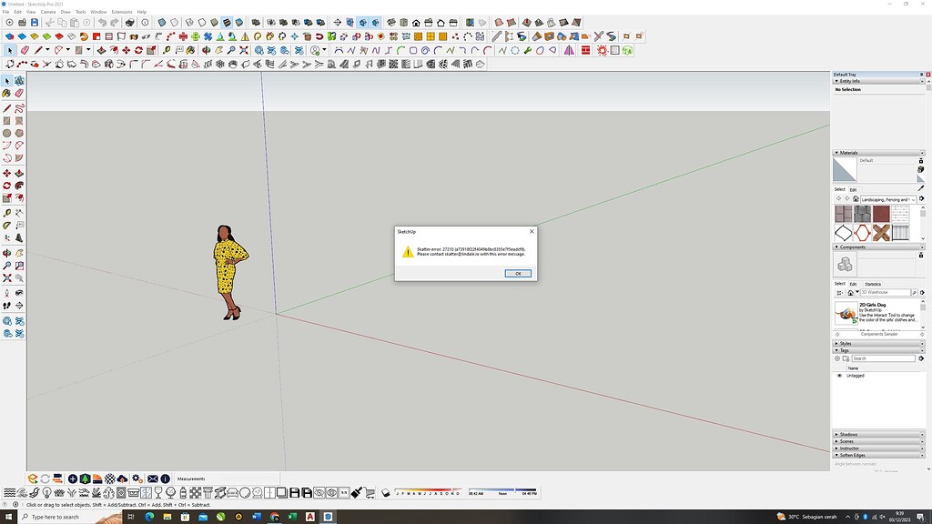Click inside the Tags search field

click(x=884, y=358)
